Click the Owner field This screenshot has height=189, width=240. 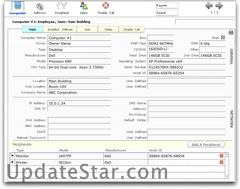point(79,43)
